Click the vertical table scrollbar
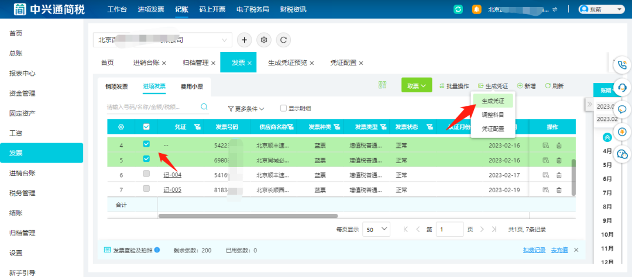Screen dimensions: 632x277 click(x=573, y=177)
